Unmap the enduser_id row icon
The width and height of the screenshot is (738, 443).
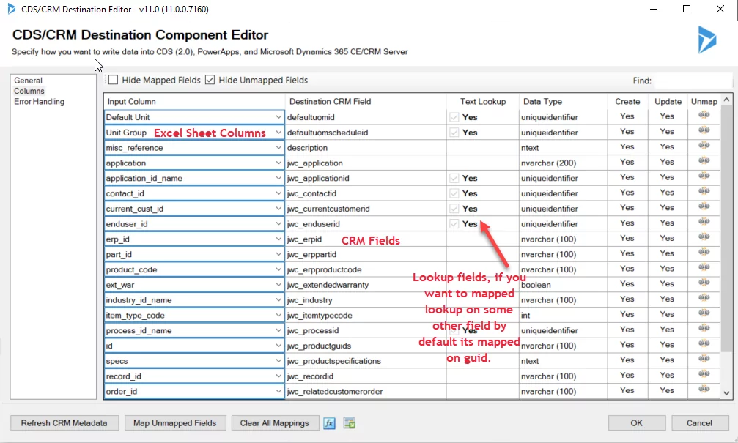[704, 222]
